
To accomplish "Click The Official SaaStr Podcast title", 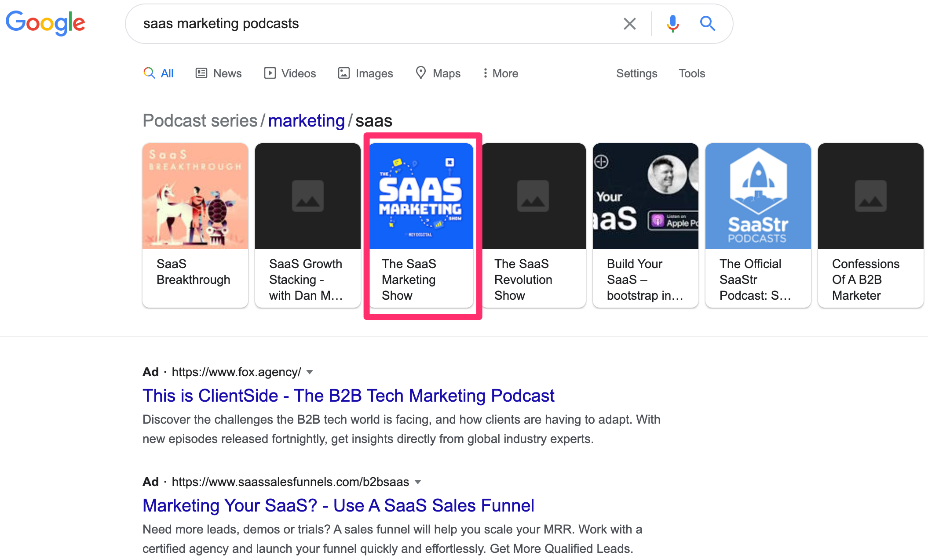I will [756, 279].
